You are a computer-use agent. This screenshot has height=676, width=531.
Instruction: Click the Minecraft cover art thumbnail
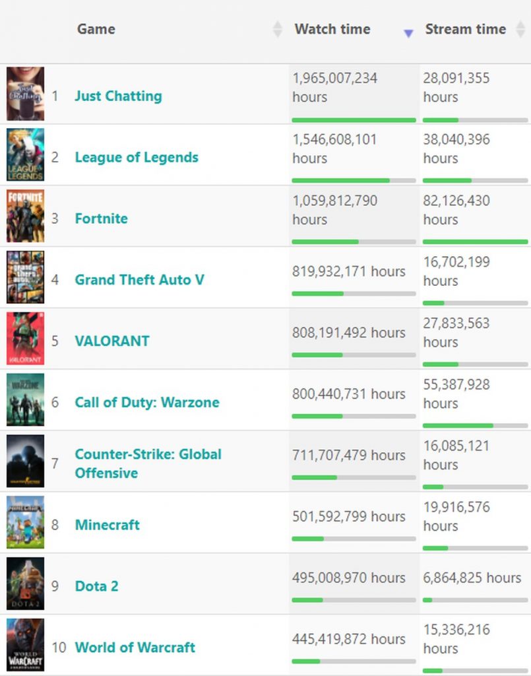pos(26,523)
